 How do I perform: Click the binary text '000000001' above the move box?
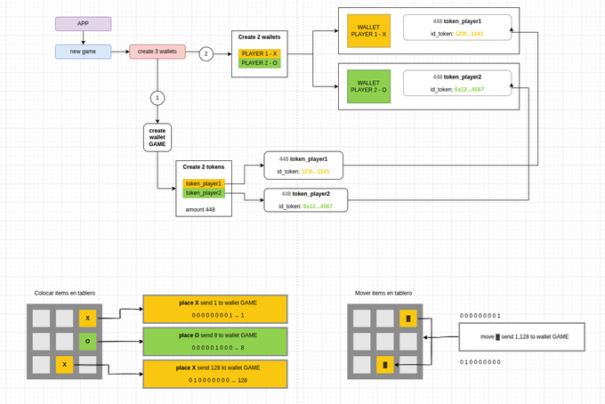point(480,316)
